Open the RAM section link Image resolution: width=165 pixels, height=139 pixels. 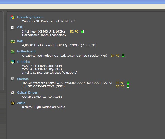(x=20, y=41)
